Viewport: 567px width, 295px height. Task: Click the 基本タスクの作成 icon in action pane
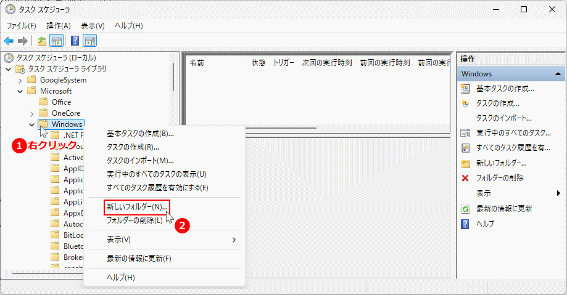coord(465,89)
